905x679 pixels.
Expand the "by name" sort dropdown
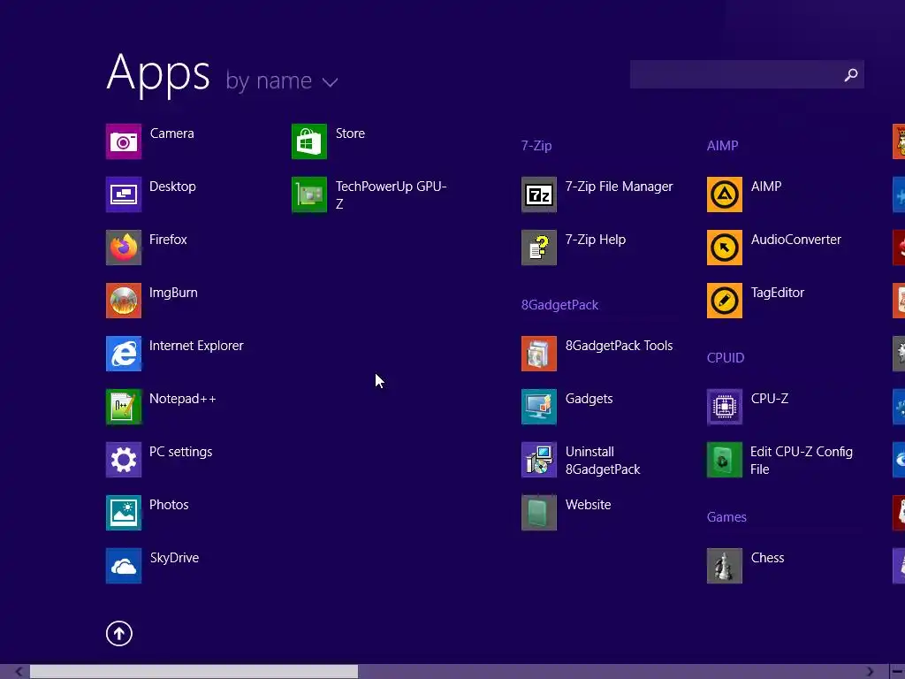(282, 81)
